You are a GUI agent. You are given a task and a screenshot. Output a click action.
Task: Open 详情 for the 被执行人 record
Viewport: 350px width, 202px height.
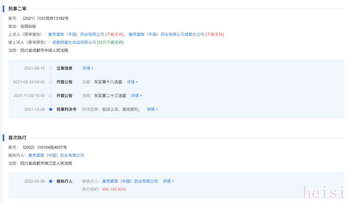(168, 181)
